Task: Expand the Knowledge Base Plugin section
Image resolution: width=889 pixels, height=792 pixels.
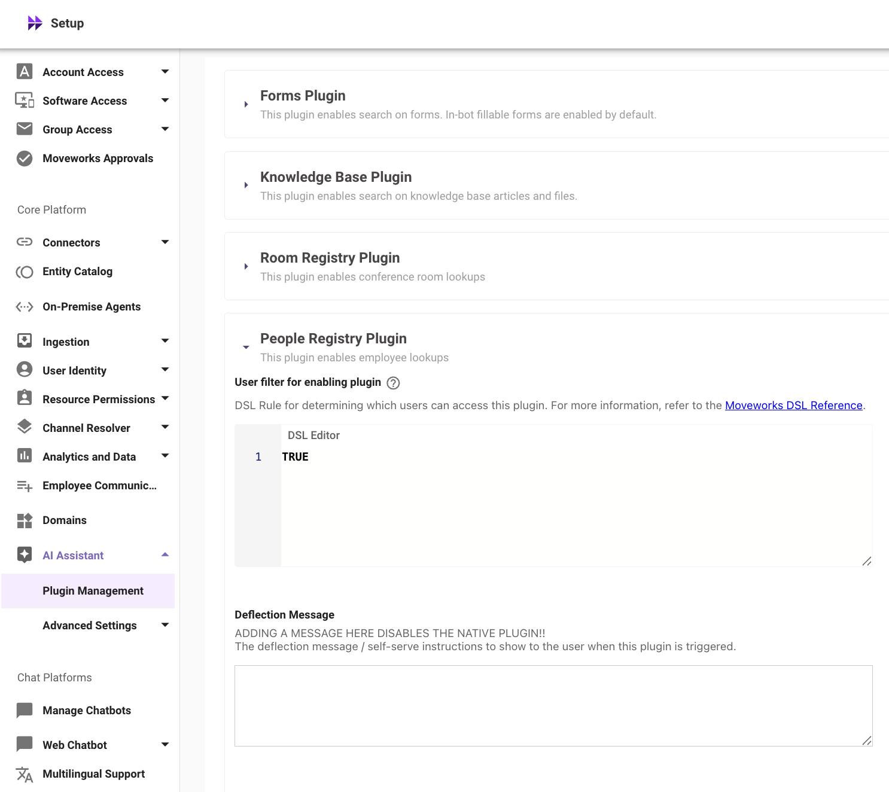Action: click(x=246, y=185)
